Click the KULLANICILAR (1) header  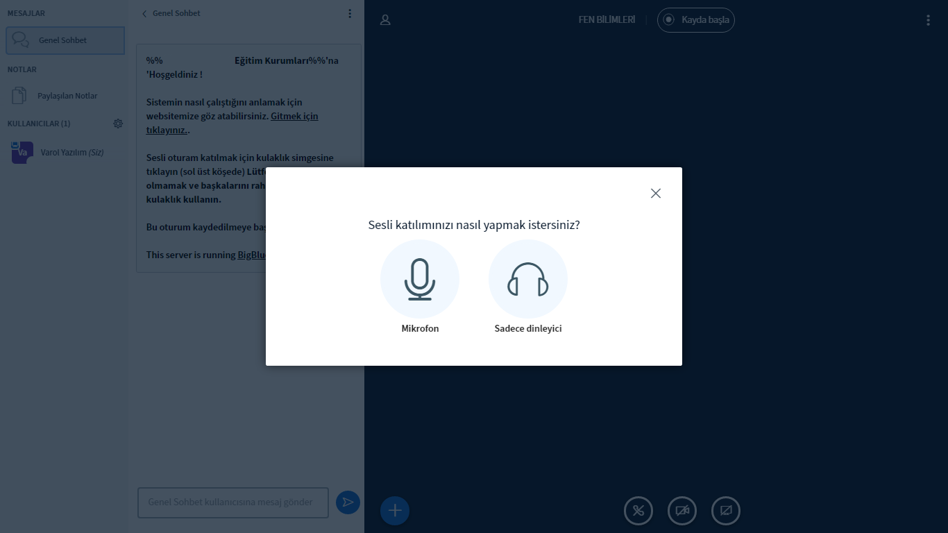39,124
